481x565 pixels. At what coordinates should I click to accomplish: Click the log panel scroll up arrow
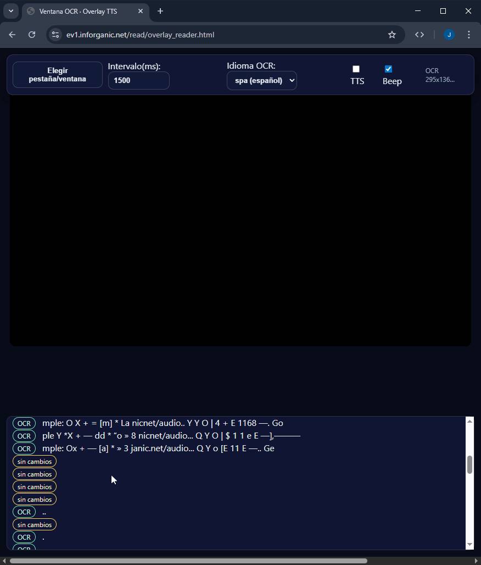pos(469,421)
